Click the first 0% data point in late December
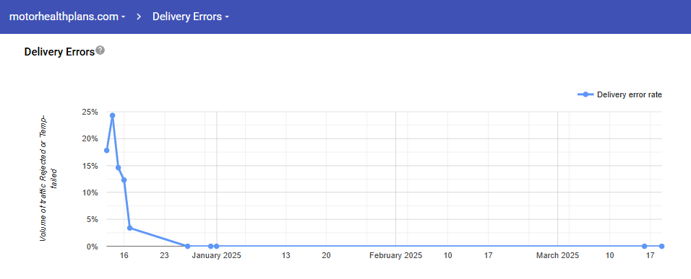Image resolution: width=691 pixels, height=279 pixels. coord(187,246)
